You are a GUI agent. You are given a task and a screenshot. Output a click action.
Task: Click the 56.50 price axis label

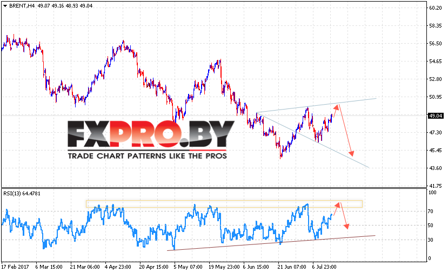(435, 43)
